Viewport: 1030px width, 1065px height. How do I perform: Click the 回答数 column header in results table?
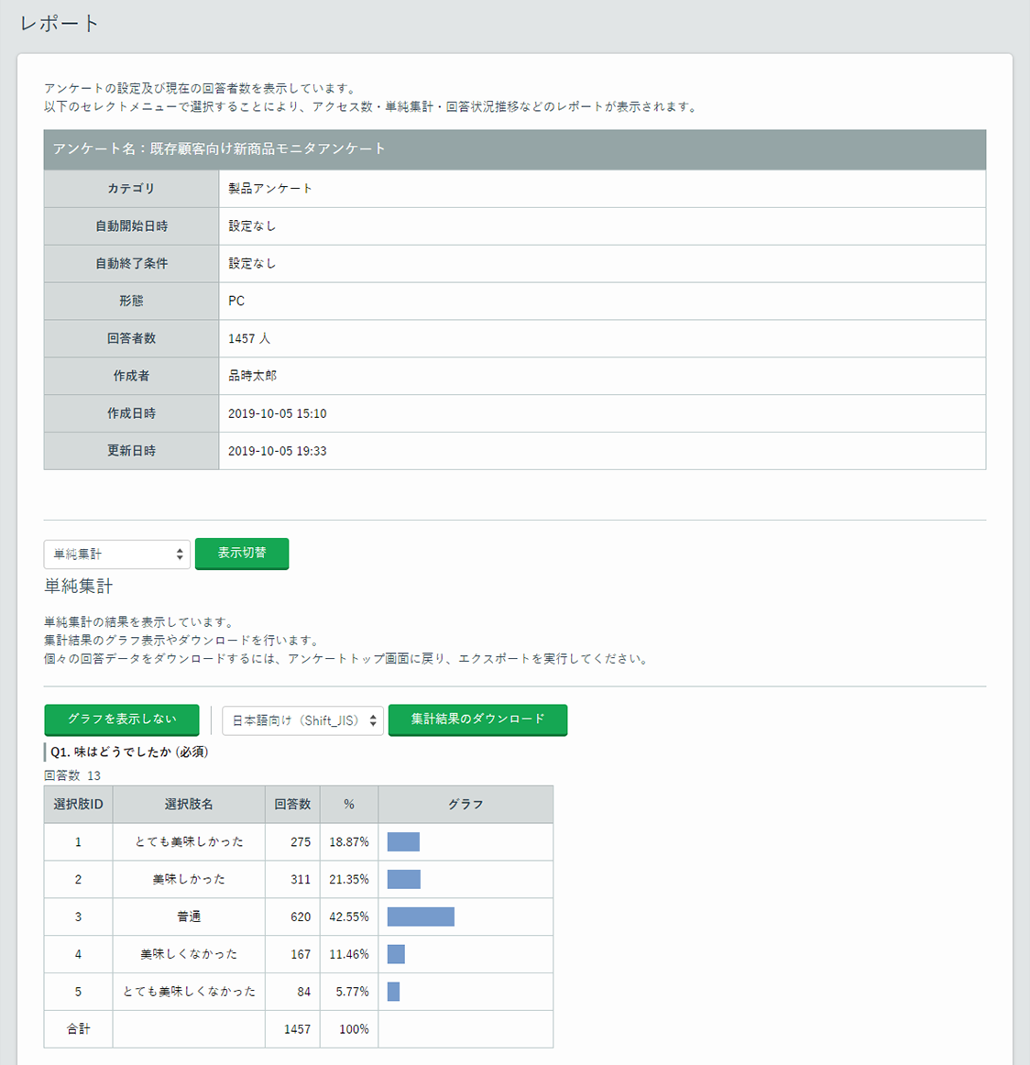point(292,805)
